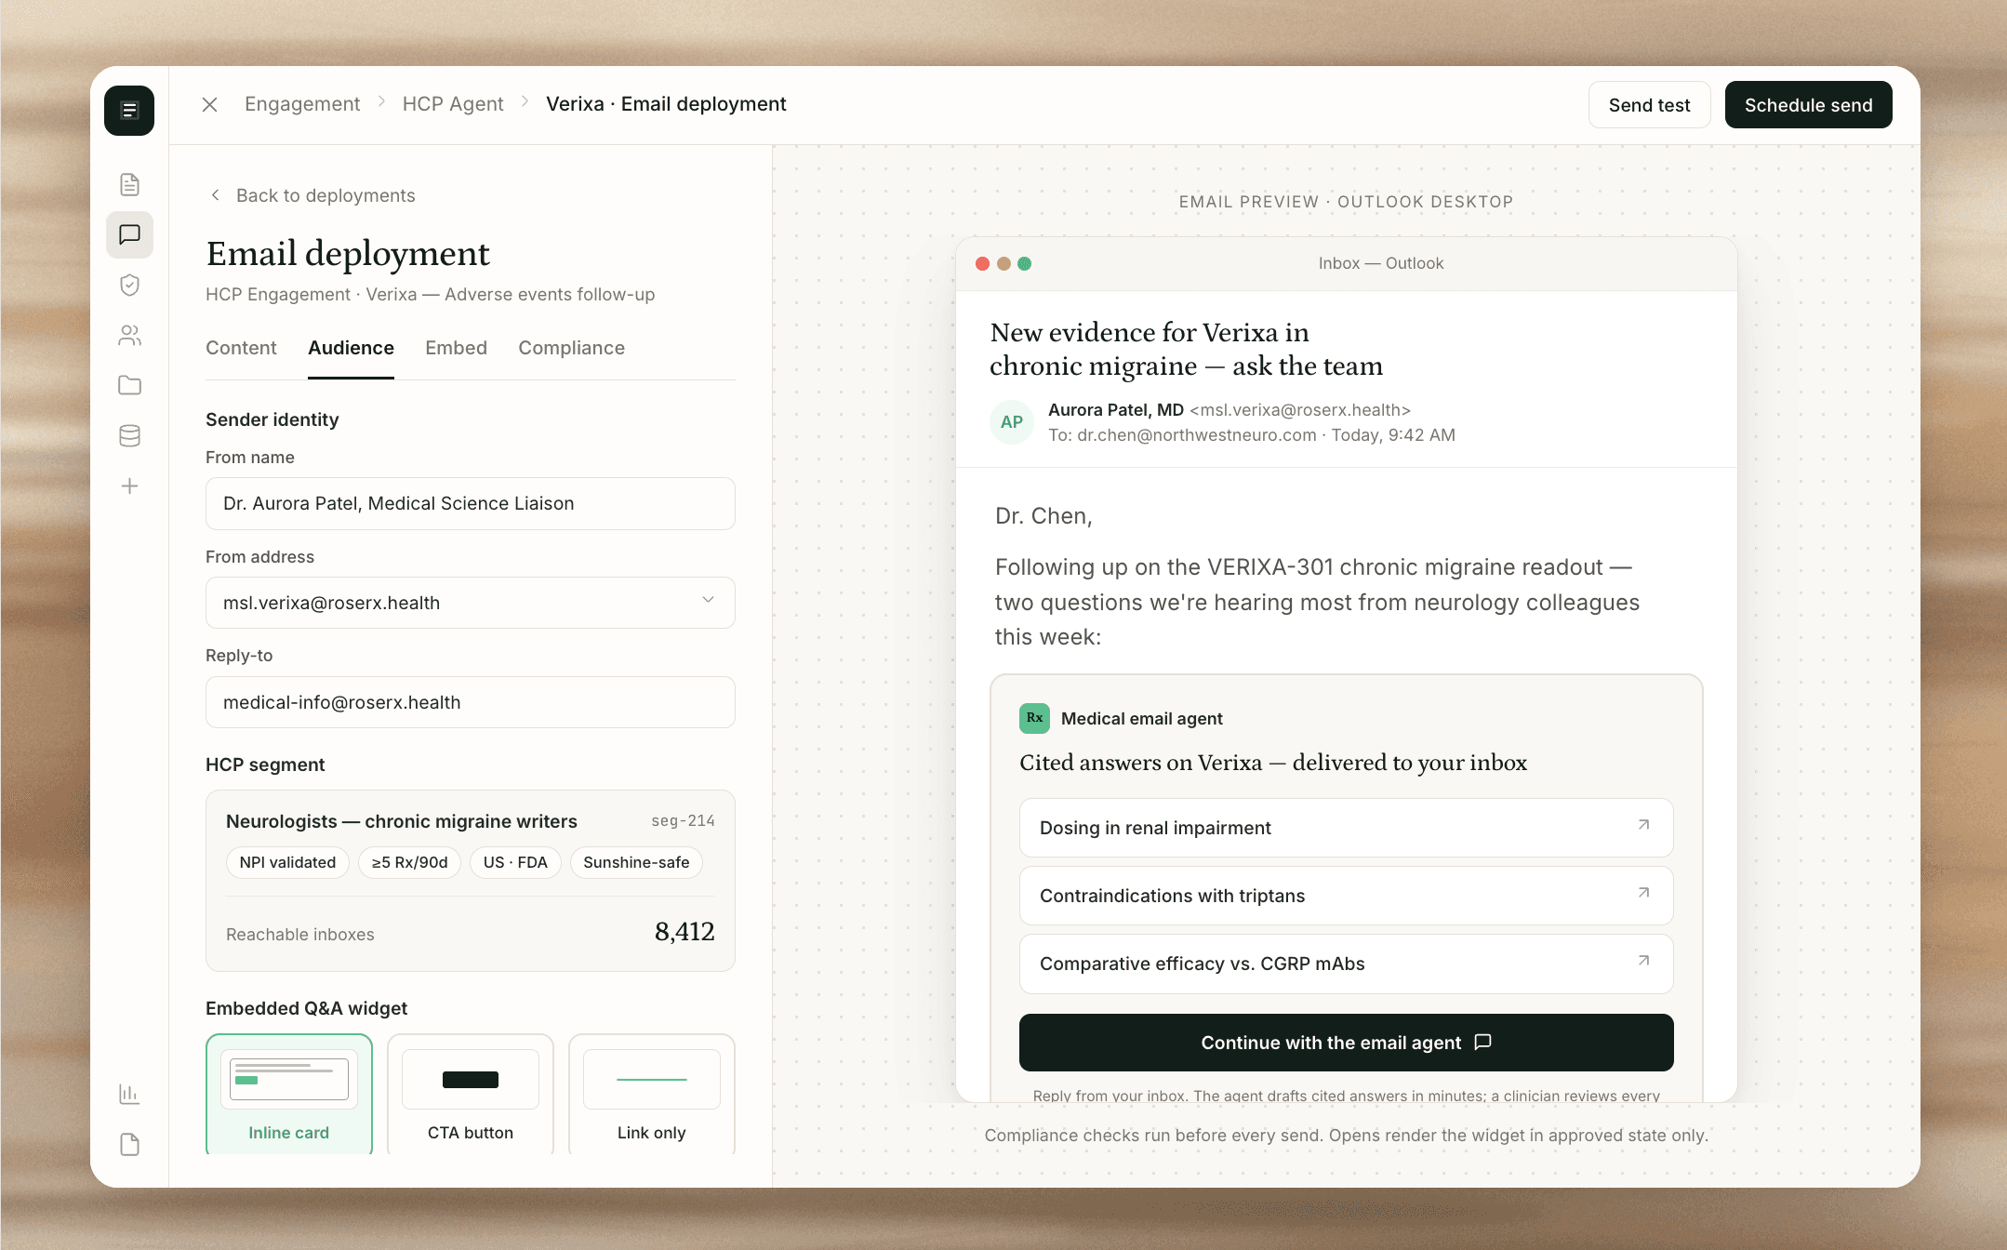Click the shield compliance sidebar icon
2007x1250 pixels.
click(129, 285)
